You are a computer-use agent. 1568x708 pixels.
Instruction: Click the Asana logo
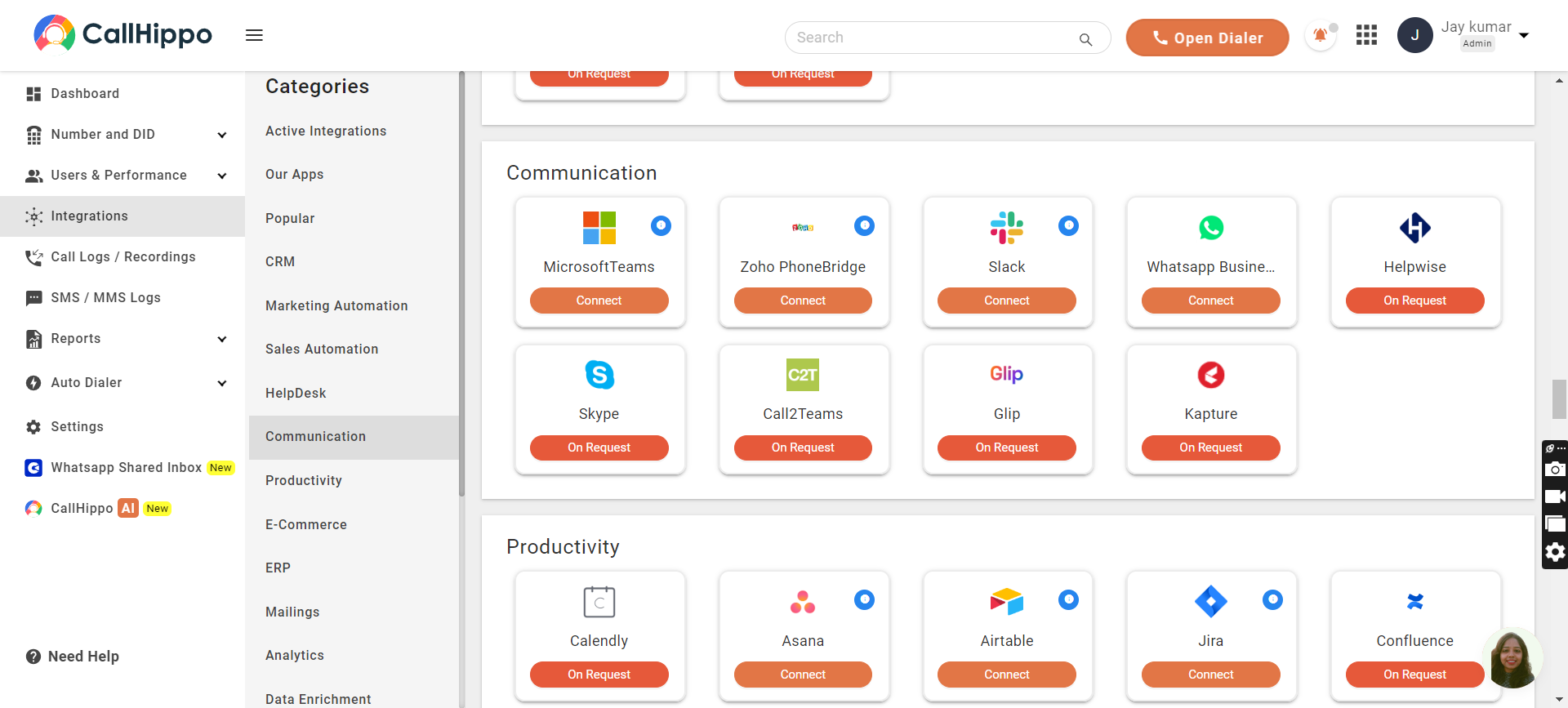click(802, 602)
